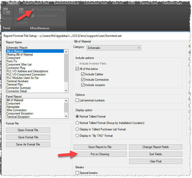192x178 pixels.
Task: Click Save Report to File button
Action: [x=100, y=147]
